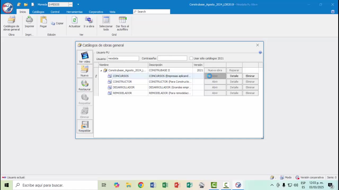
Task: Click the catalog stack quick access icon
Action: click(x=19, y=4)
